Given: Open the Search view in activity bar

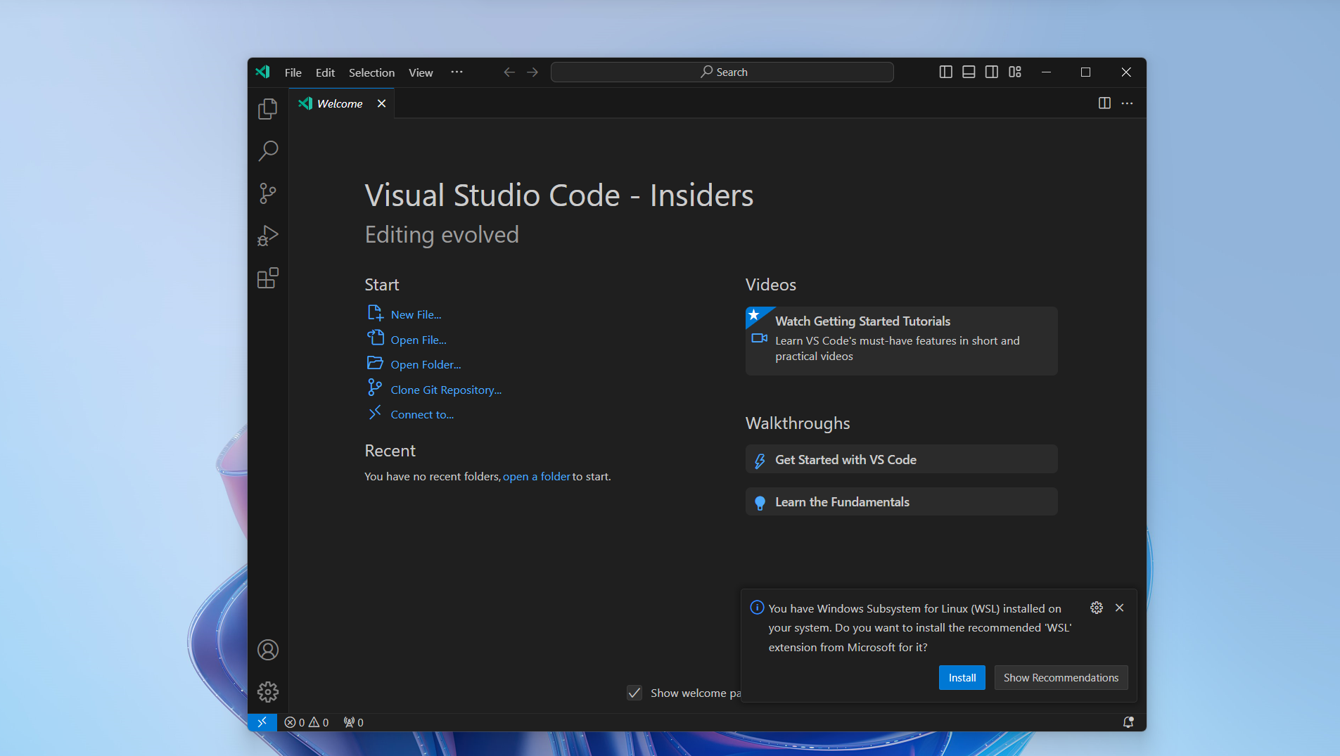Looking at the screenshot, I should 267,150.
